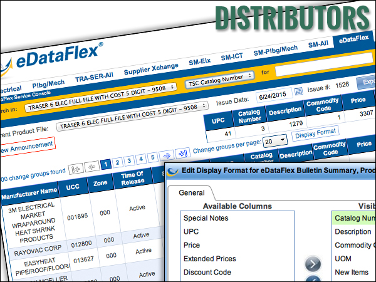Click dialog title bar icon
Viewport: 376px width, 282px height.
[172, 171]
